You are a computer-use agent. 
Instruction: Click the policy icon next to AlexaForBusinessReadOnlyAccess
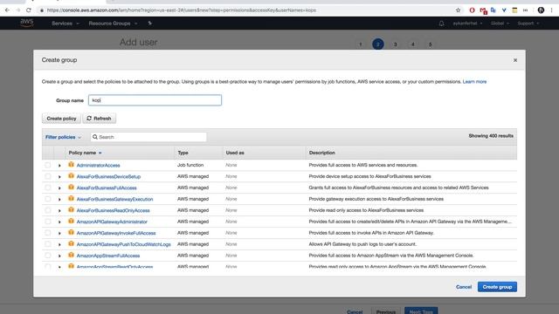(x=72, y=209)
